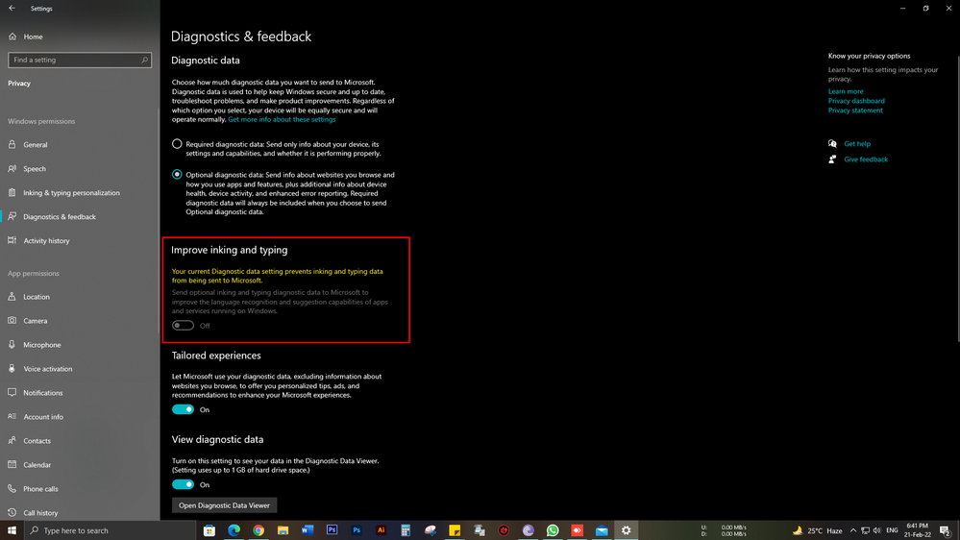The width and height of the screenshot is (960, 540).
Task: Open File Explorer from taskbar
Action: (283, 530)
